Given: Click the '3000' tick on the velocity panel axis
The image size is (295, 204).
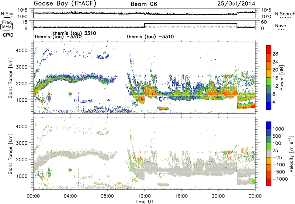Looking at the screenshot, I should (x=21, y=143).
